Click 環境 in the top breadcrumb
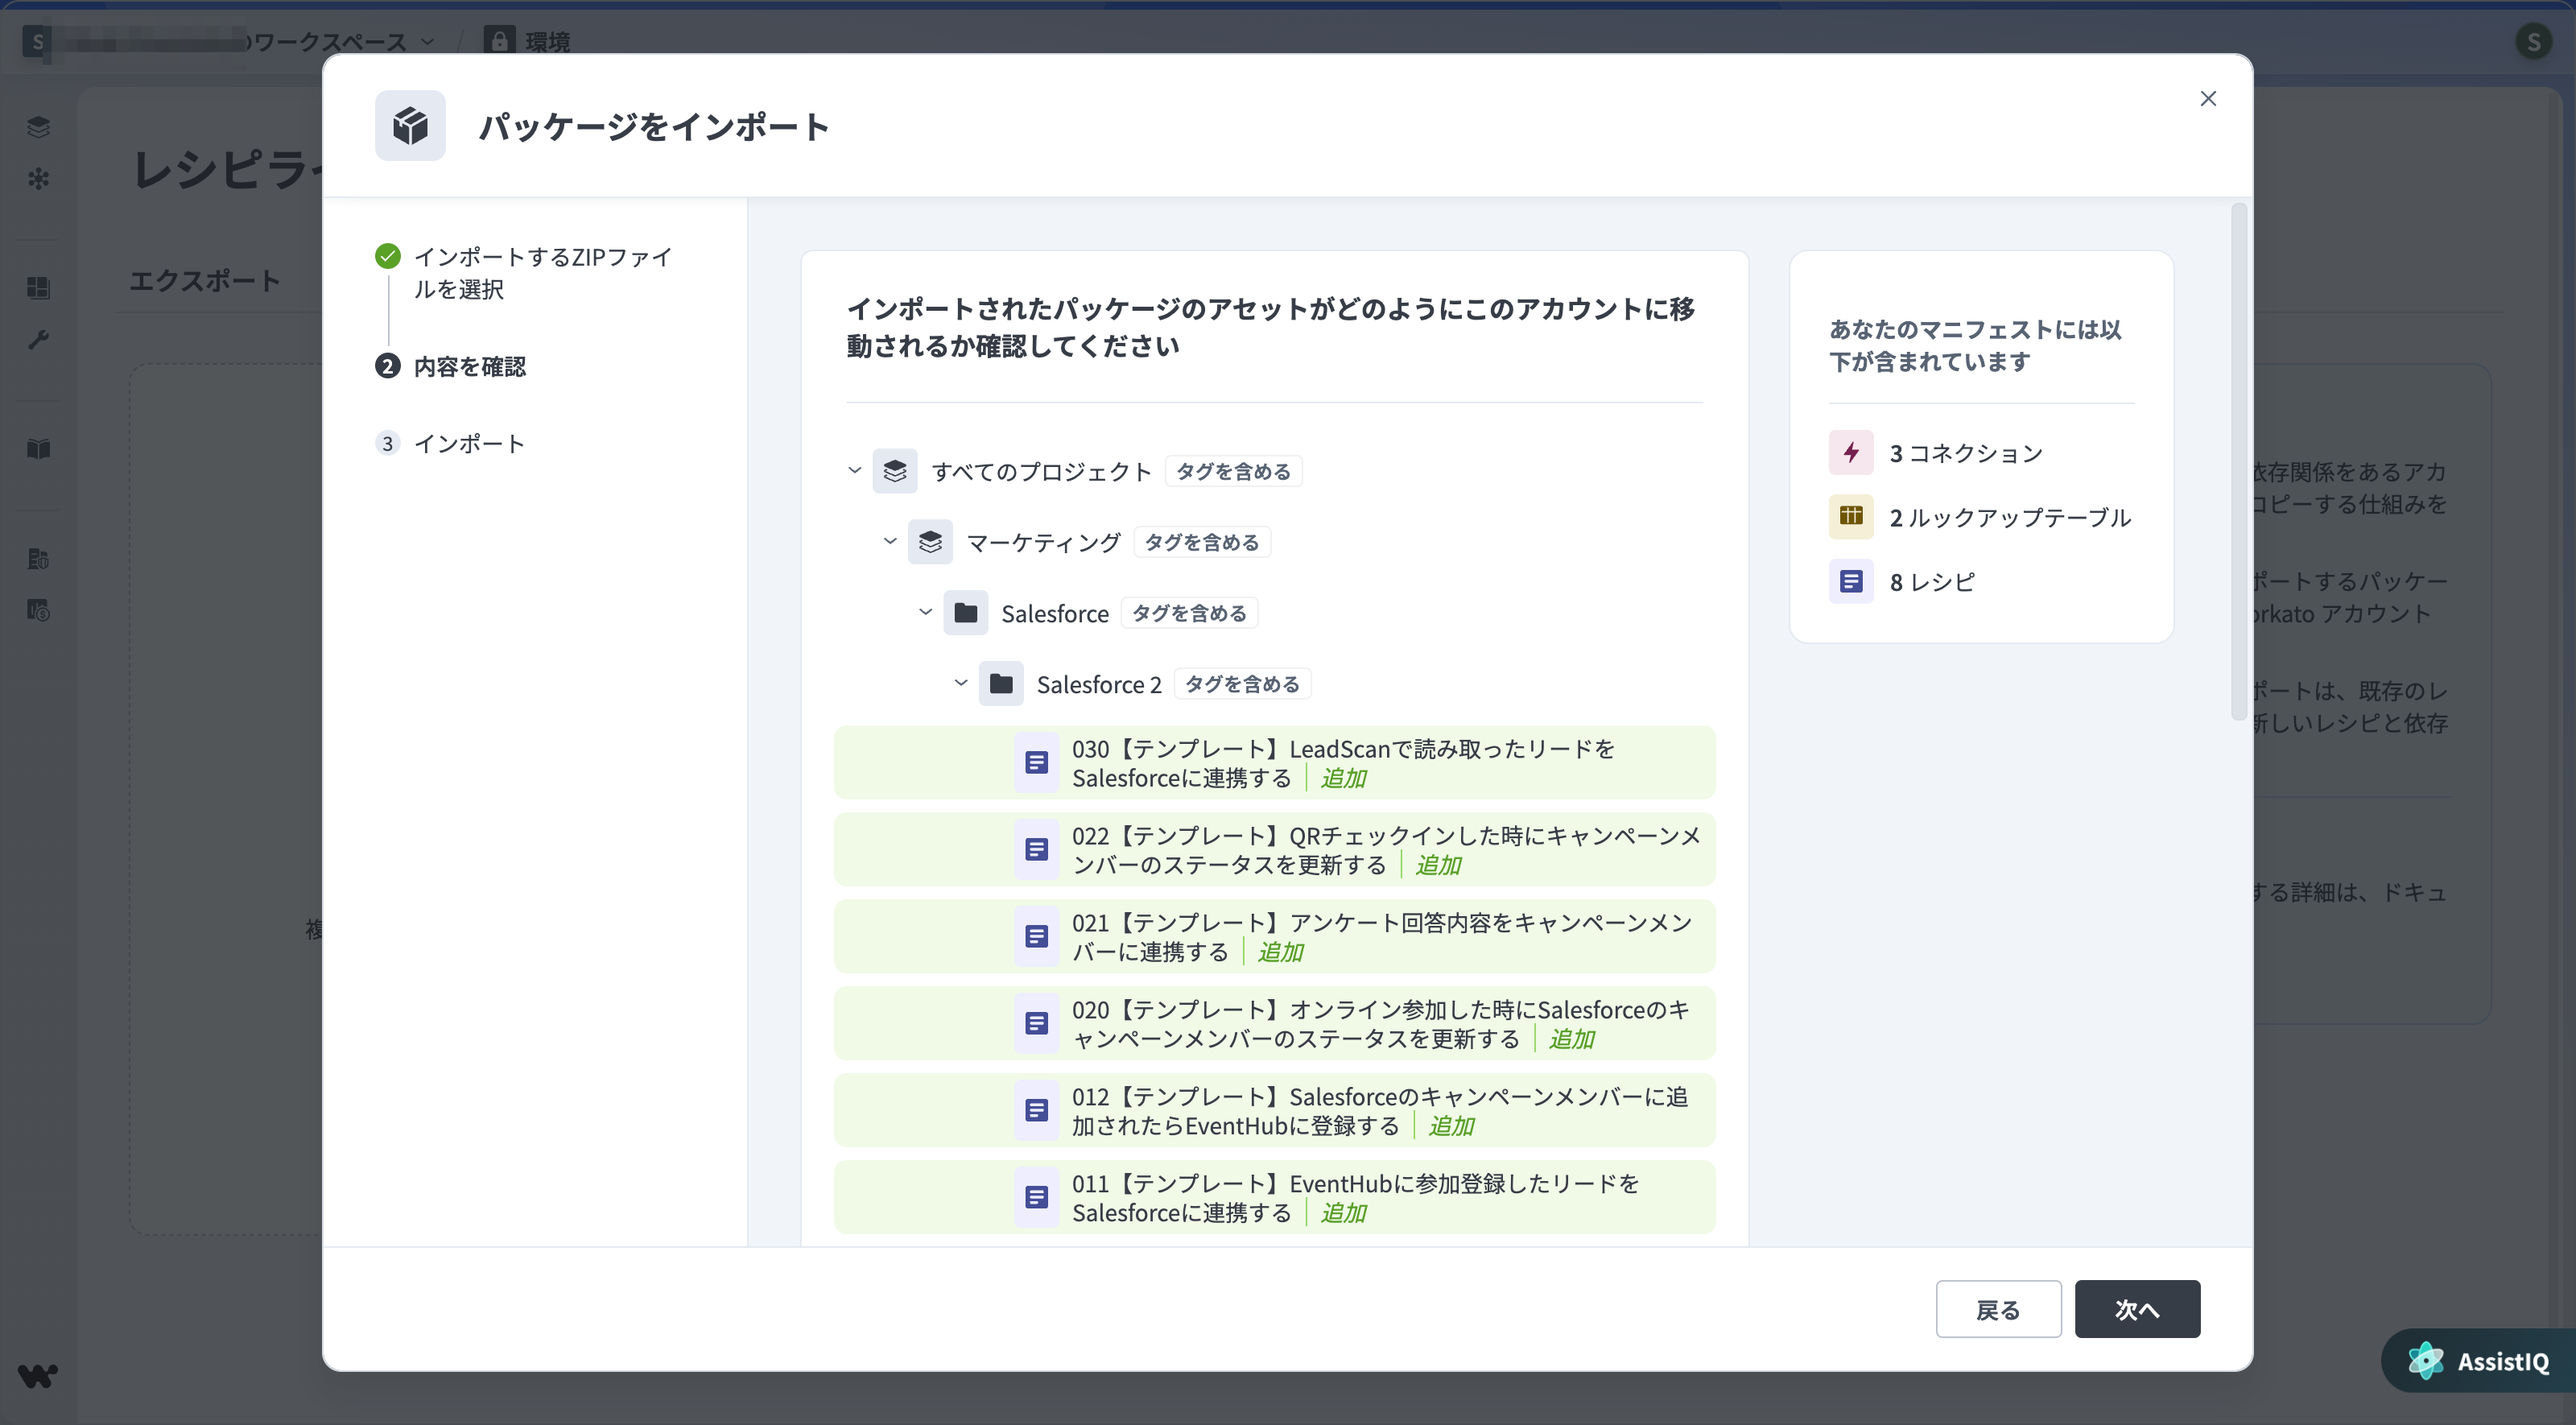The width and height of the screenshot is (2576, 1425). (548, 42)
